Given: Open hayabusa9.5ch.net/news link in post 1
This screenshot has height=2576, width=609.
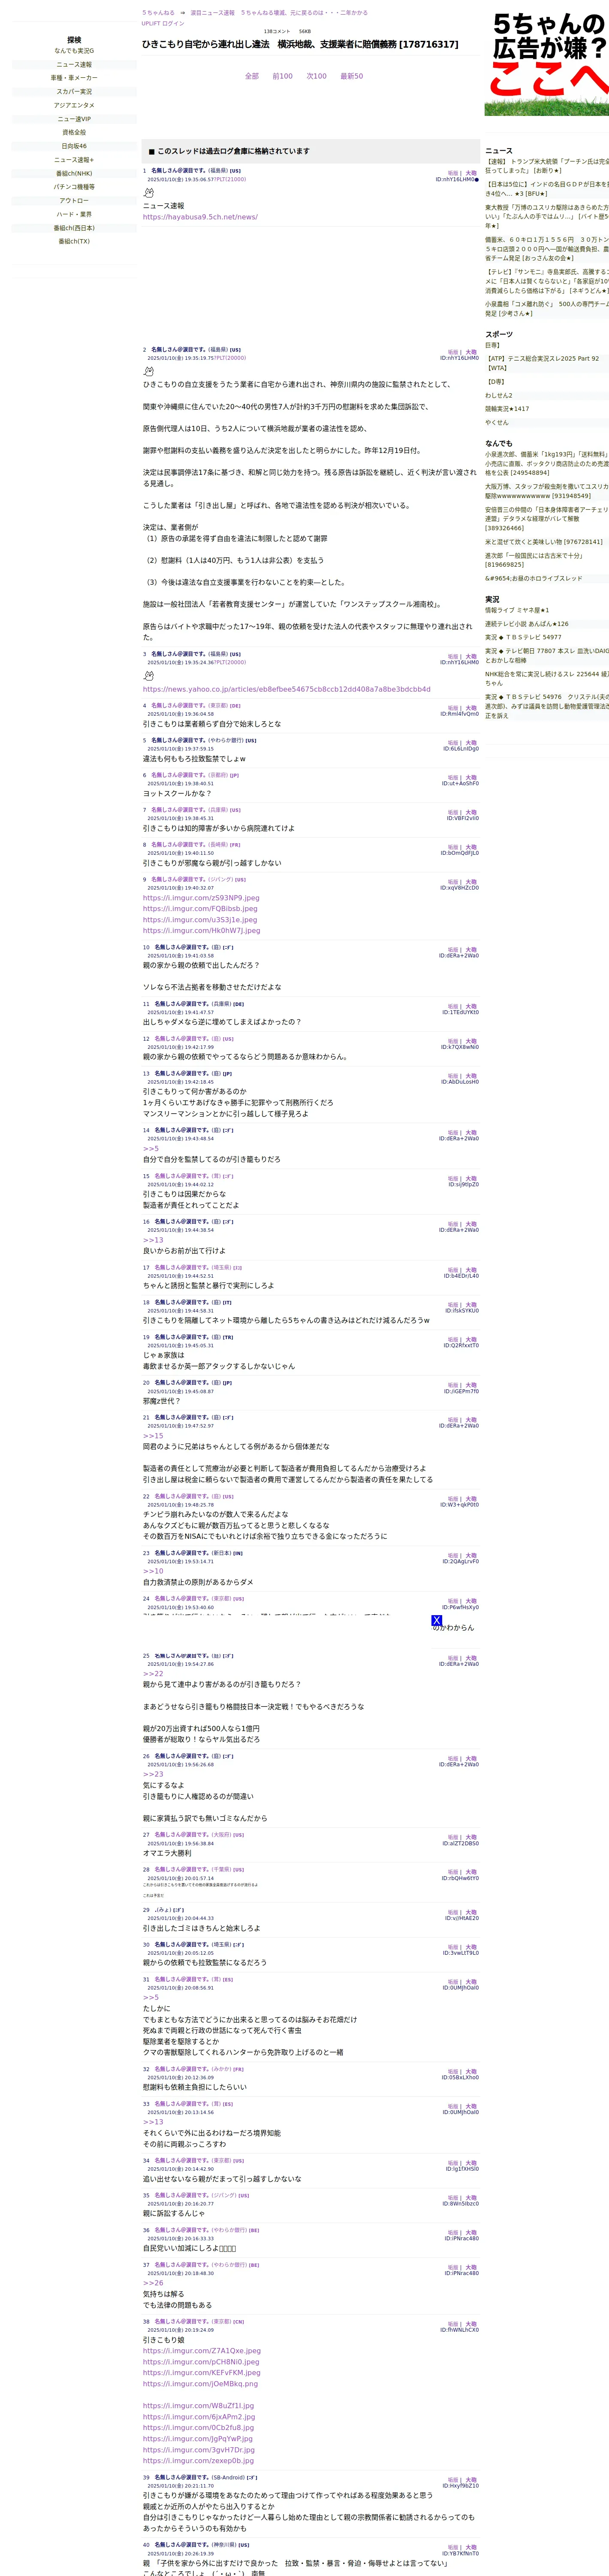Looking at the screenshot, I should 200,217.
